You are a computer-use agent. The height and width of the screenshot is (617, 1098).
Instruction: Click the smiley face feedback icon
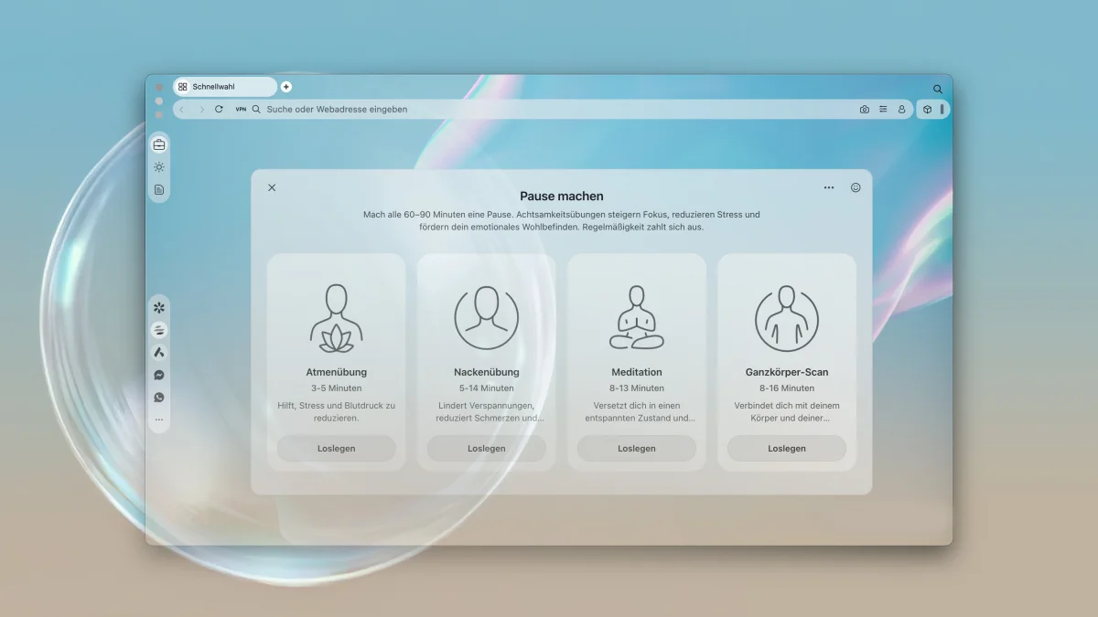point(856,187)
